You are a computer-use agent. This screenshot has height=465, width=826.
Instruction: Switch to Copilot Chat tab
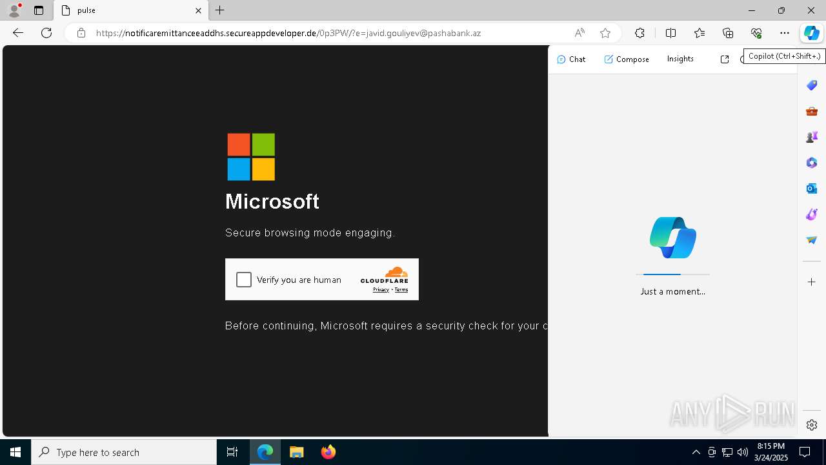[x=571, y=59]
